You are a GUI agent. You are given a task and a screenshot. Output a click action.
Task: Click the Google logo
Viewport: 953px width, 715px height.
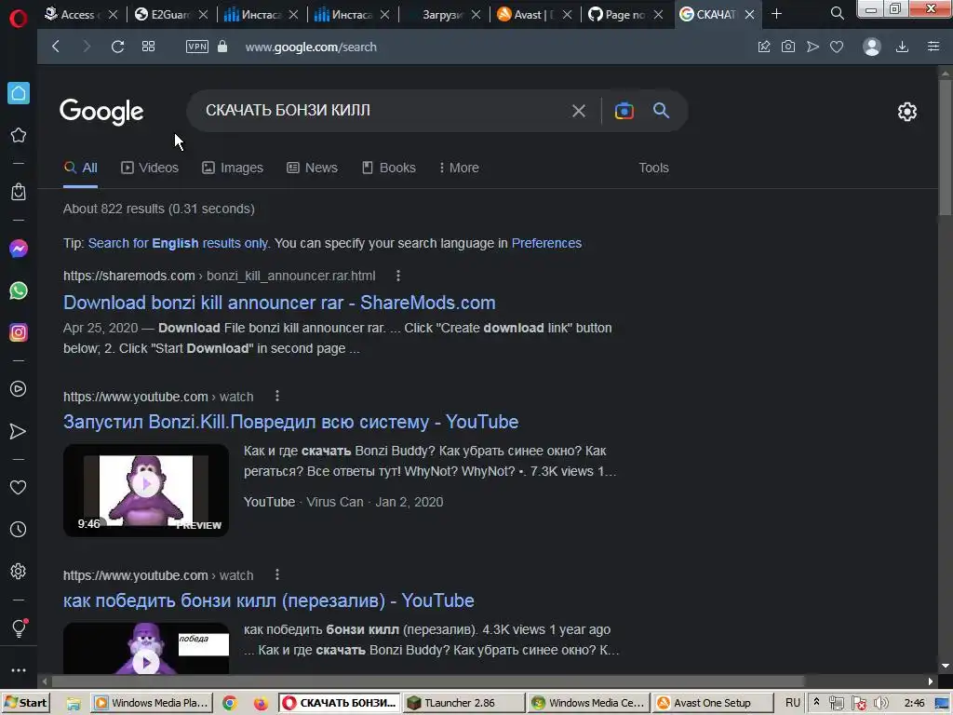(x=101, y=112)
